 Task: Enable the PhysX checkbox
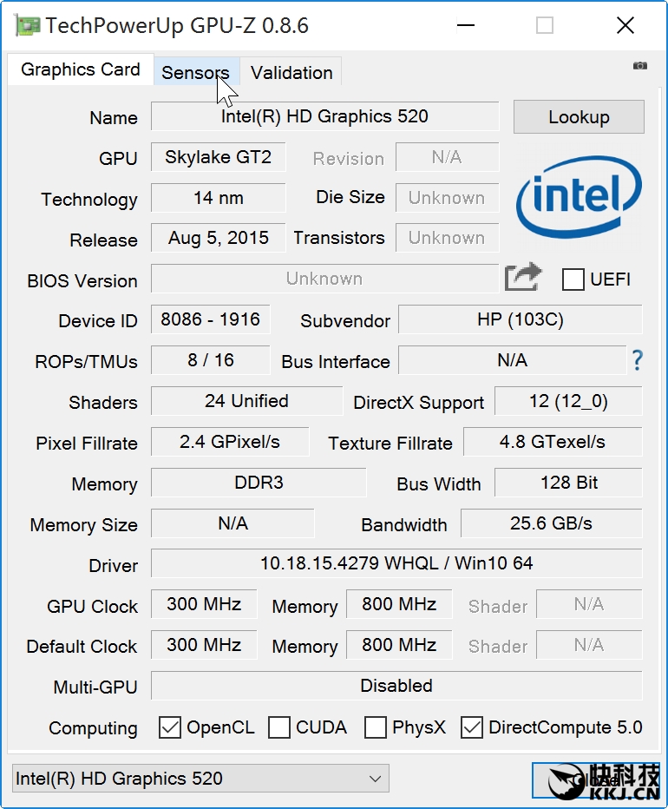(376, 727)
